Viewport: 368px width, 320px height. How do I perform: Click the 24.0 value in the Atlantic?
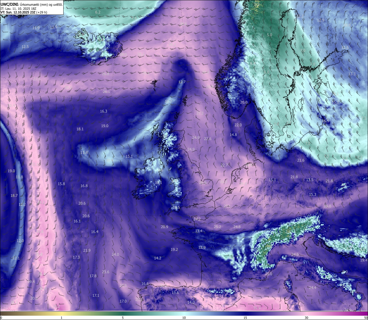(115, 254)
